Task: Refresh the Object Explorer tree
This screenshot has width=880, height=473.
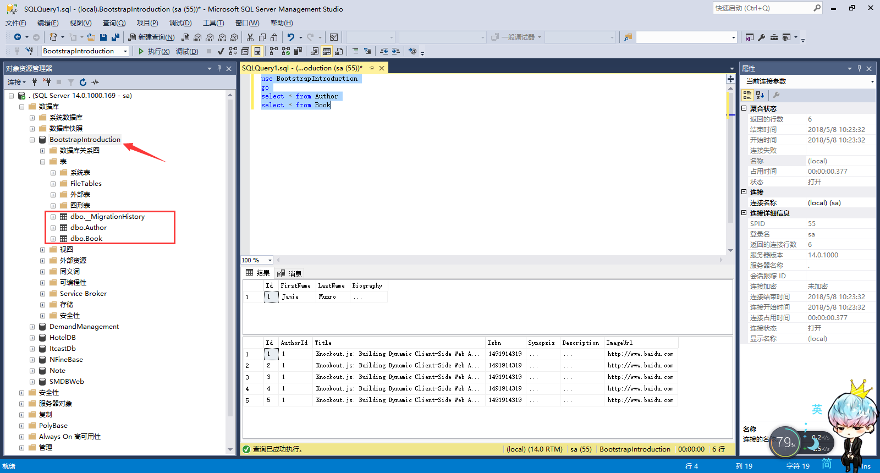Action: [x=83, y=82]
